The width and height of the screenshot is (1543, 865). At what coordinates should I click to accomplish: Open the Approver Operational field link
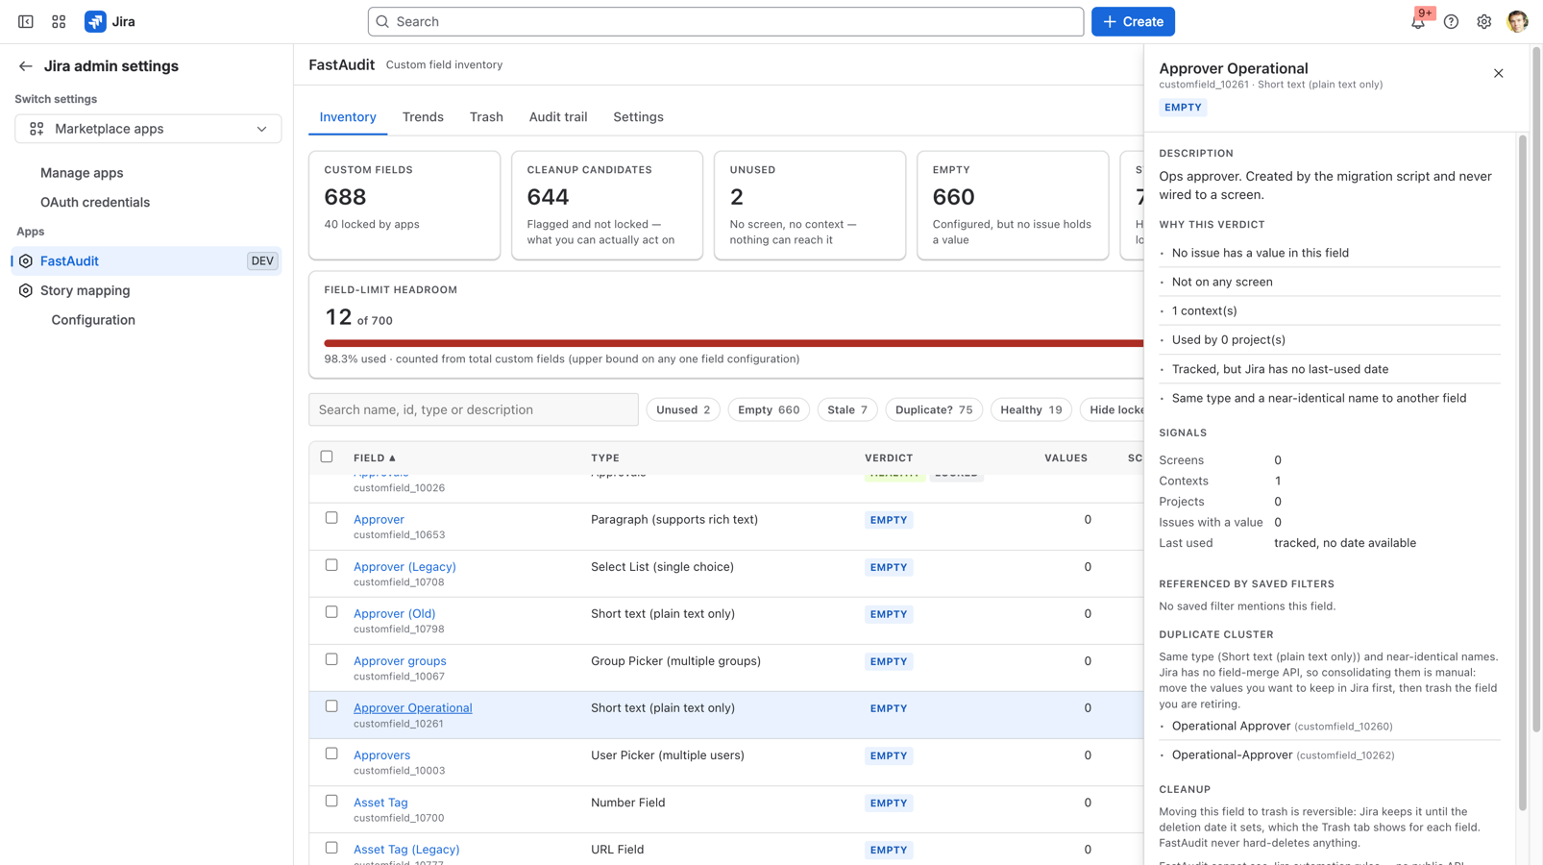coord(412,708)
